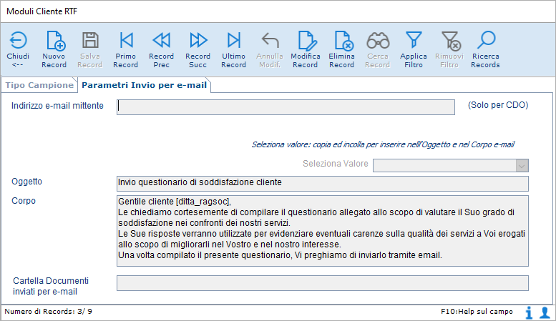Select the Parametri Invio per e-mail tab

coord(144,85)
